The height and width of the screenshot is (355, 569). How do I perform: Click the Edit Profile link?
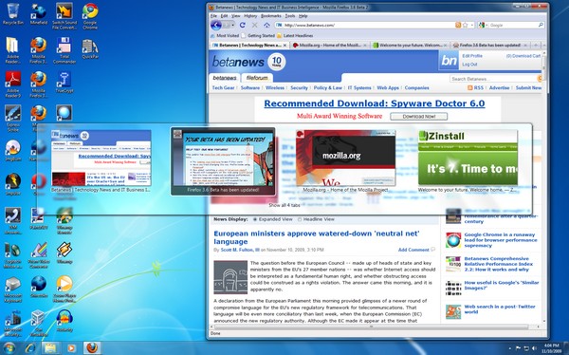click(472, 56)
